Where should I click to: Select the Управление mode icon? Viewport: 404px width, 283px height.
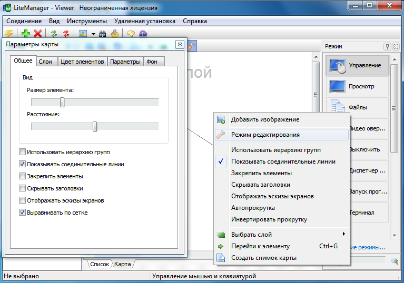point(338,66)
